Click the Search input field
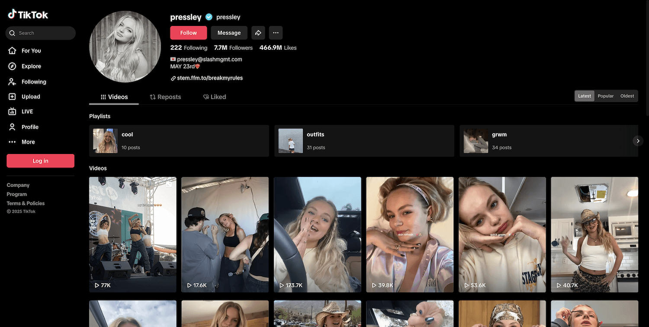 43,33
